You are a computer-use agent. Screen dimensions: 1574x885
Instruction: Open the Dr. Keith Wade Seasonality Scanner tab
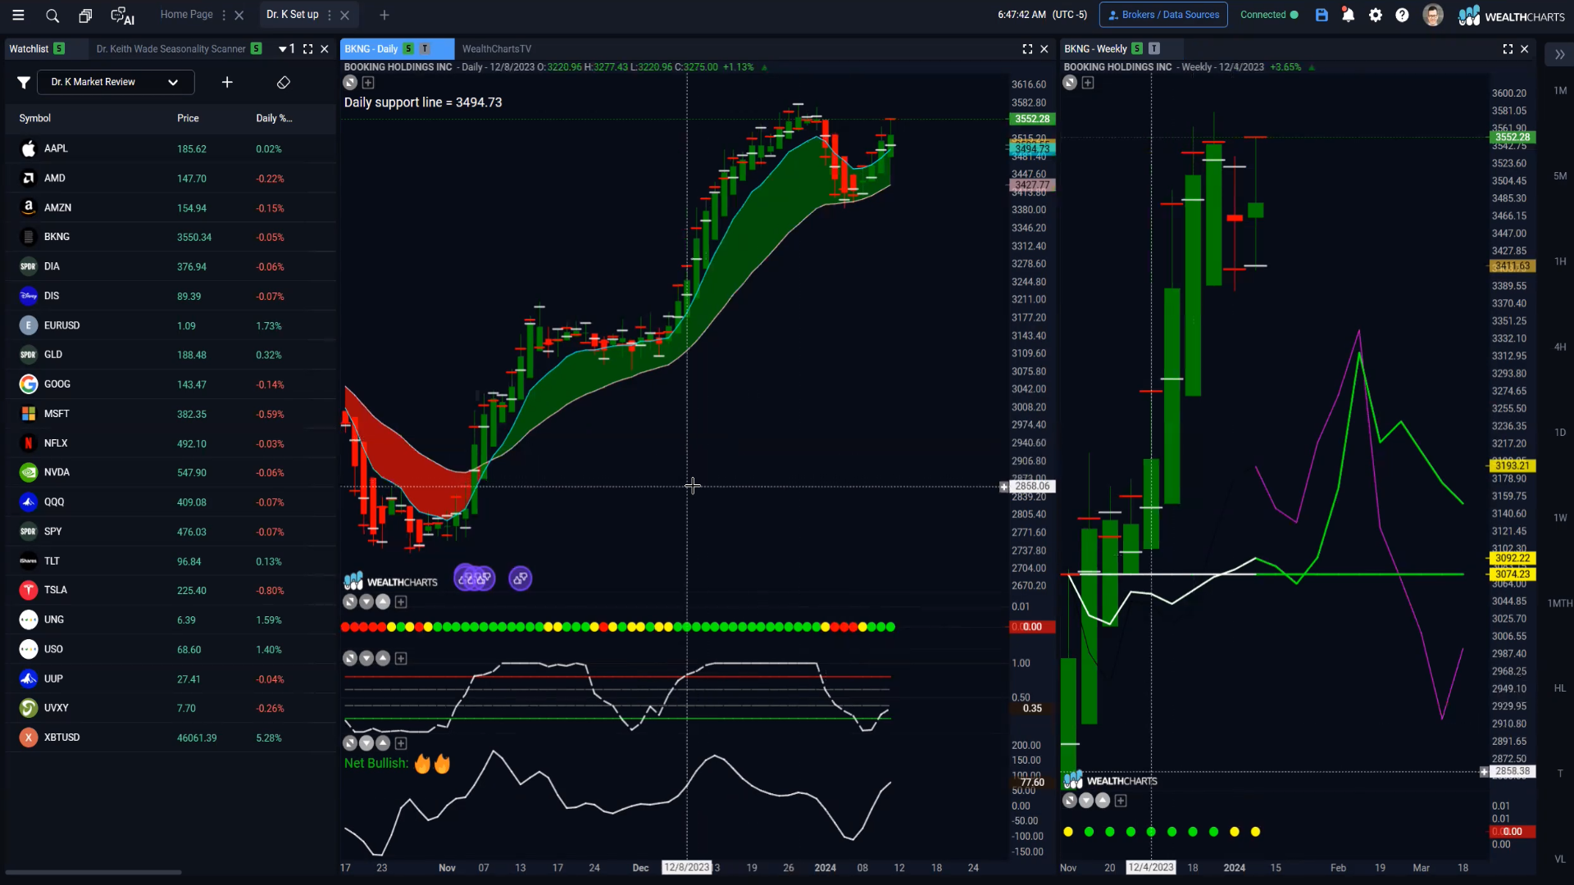[x=171, y=49]
